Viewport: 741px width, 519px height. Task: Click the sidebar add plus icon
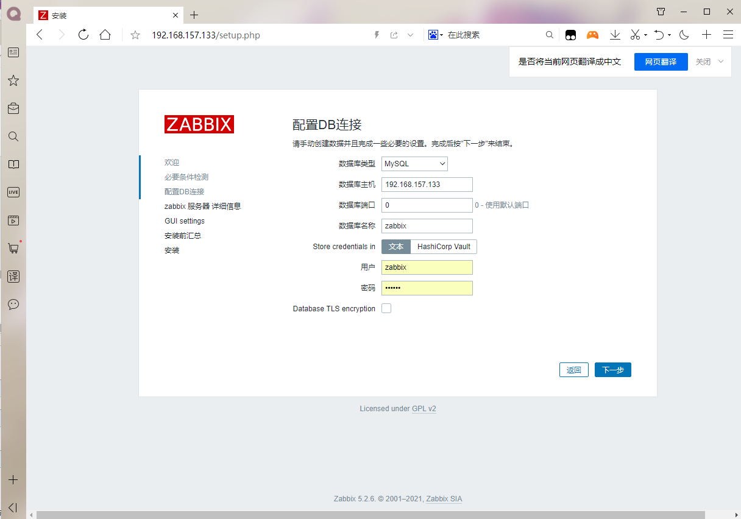pos(13,480)
